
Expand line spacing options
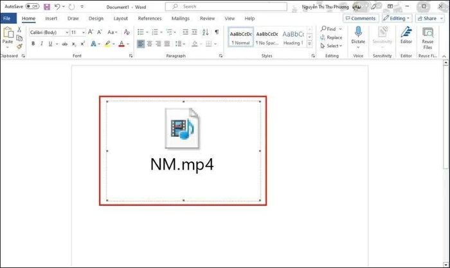(180, 44)
